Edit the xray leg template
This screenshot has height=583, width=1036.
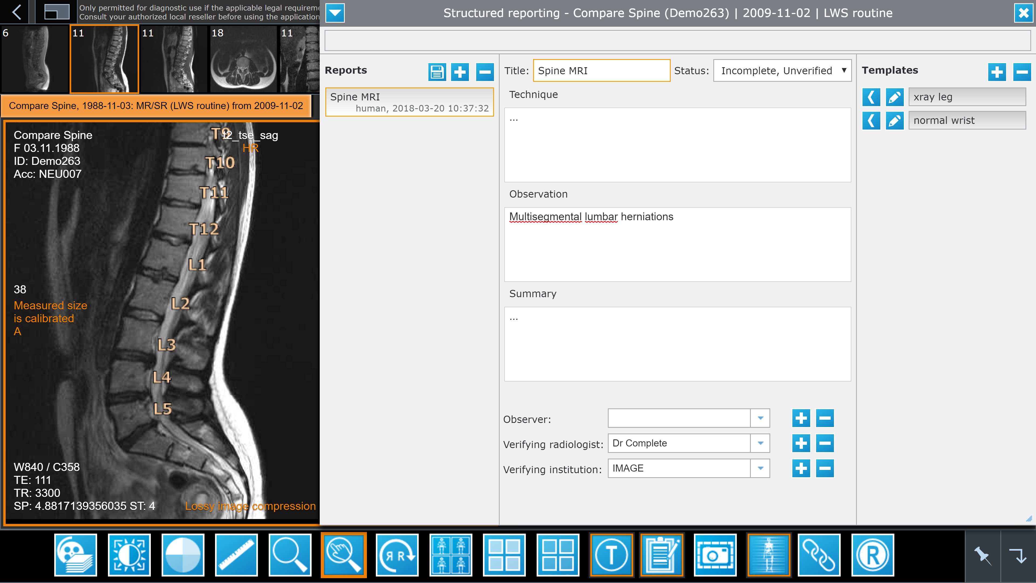pos(894,97)
